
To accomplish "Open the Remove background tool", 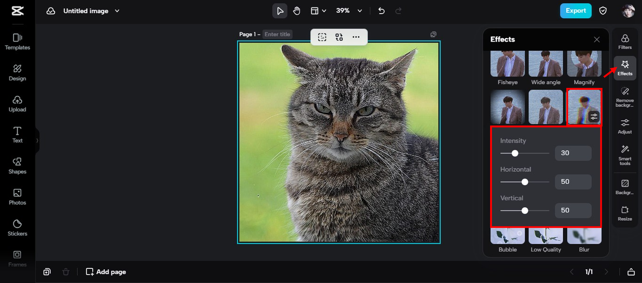I will click(625, 97).
